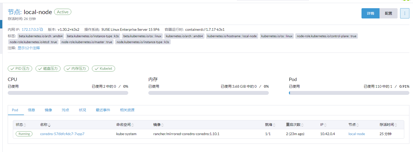
Task: Open the 镜像 tab
Action: click(48, 110)
